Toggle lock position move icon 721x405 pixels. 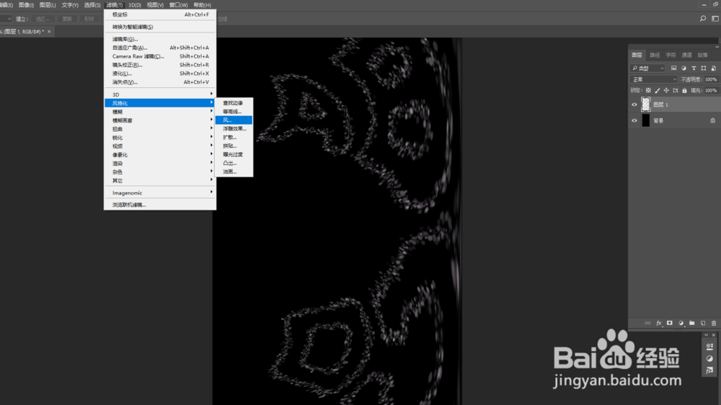tap(666, 91)
